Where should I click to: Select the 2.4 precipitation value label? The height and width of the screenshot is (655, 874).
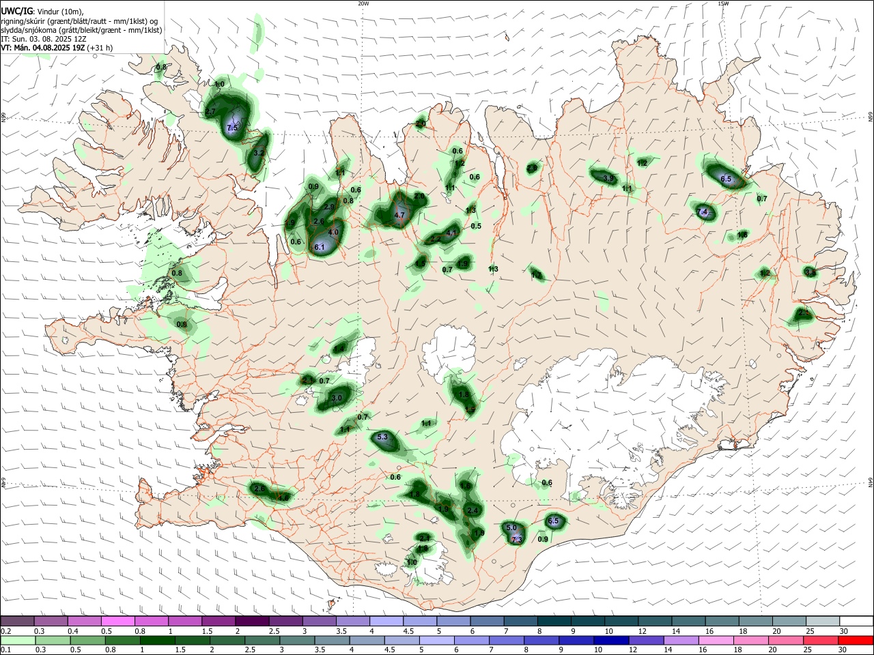click(x=473, y=510)
